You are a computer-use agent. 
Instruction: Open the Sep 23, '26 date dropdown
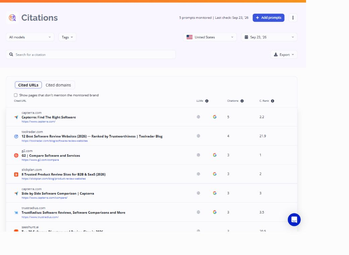(x=269, y=37)
